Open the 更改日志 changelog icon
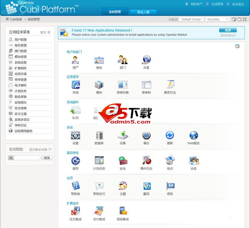This screenshot has height=228, width=250. [x=170, y=84]
